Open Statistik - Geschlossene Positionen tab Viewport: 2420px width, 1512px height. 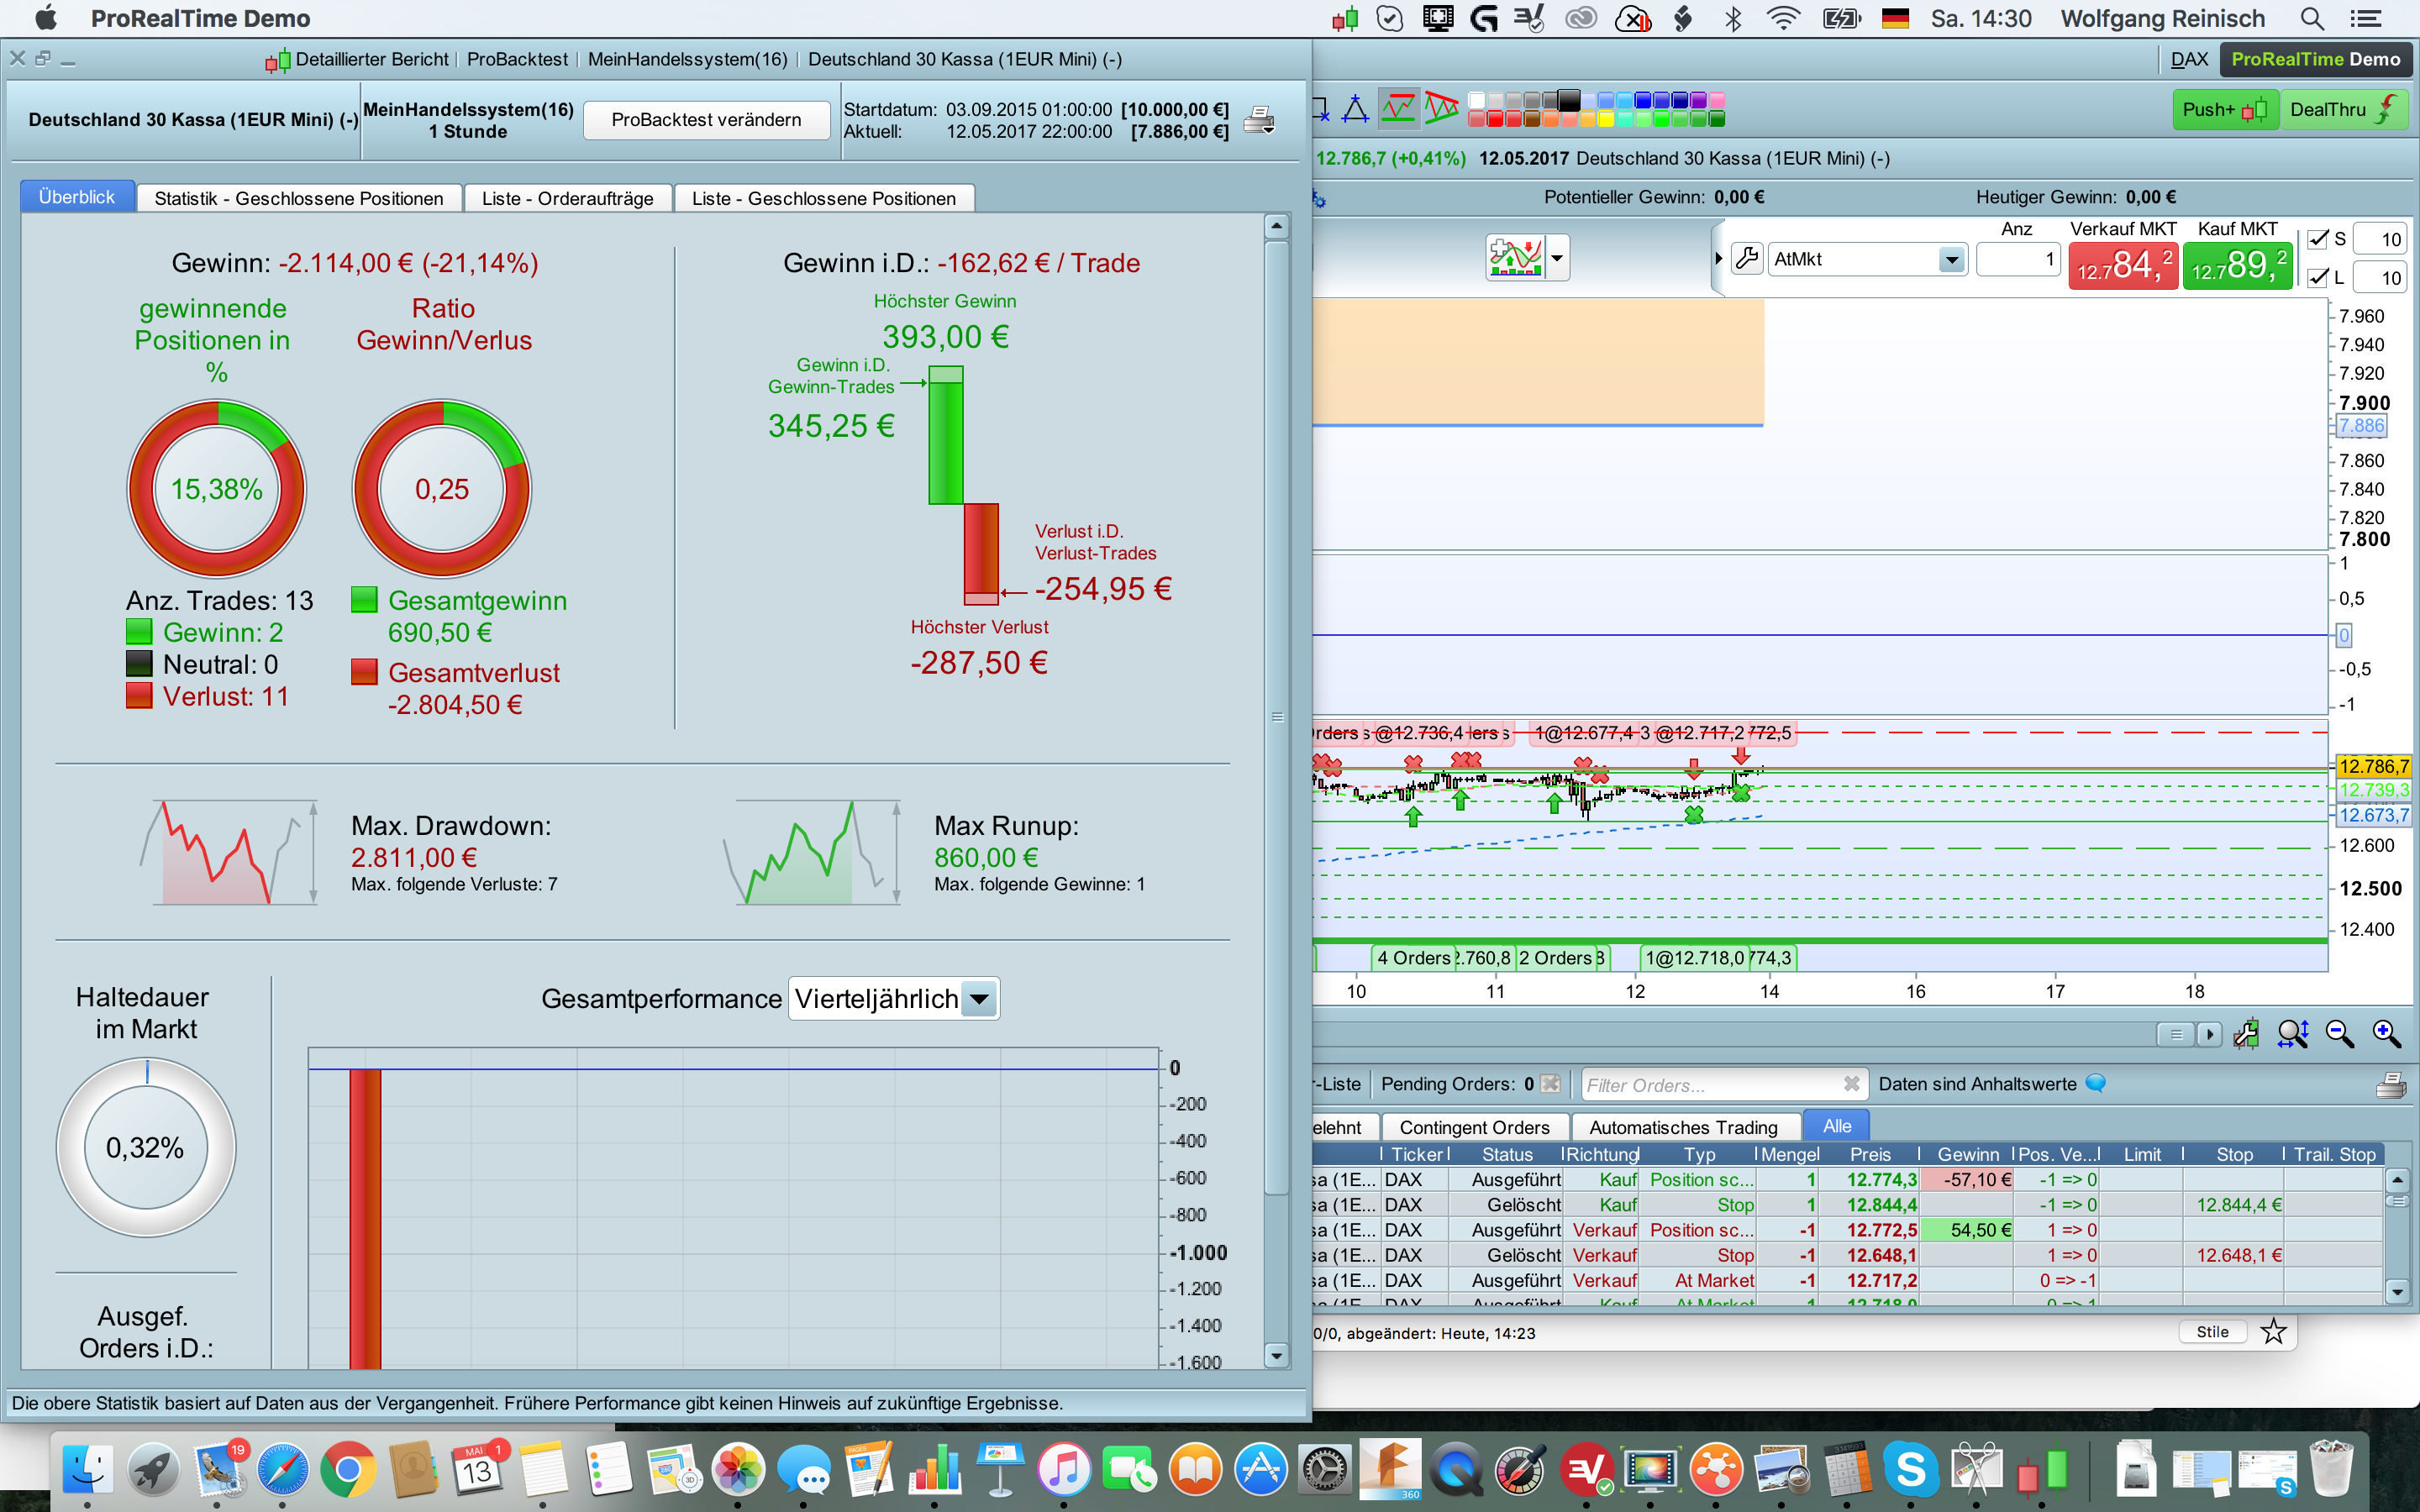pos(298,198)
